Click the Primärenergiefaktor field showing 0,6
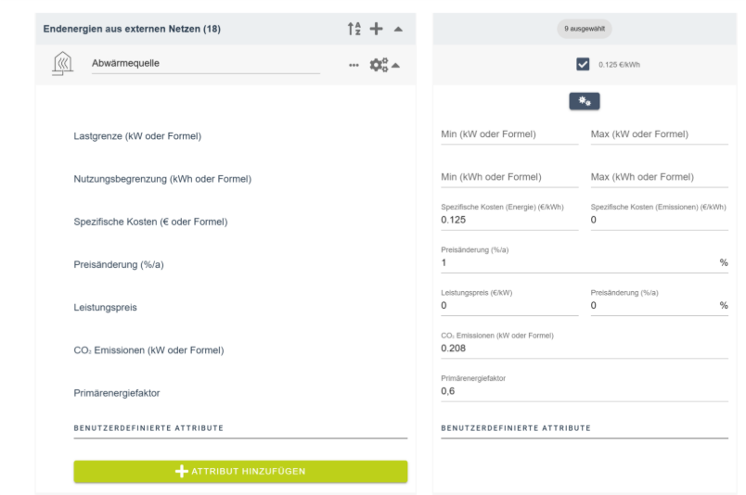The width and height of the screenshot is (746, 495). (x=585, y=391)
